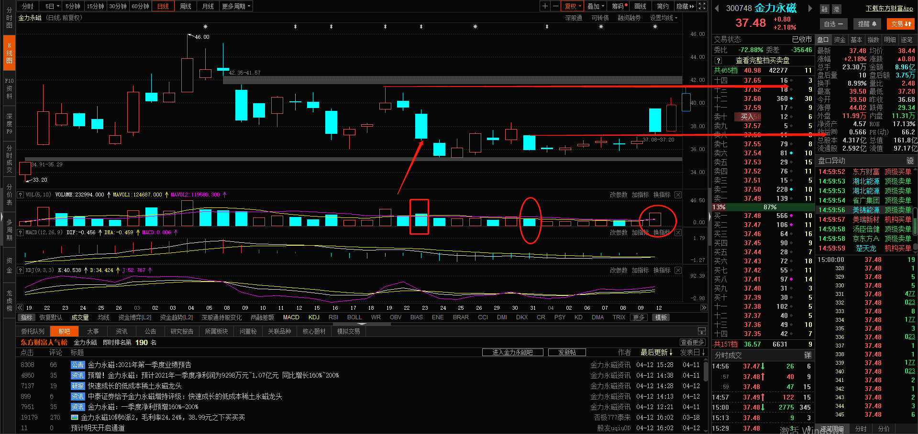Open the 复权 adjustment dropdown

pos(573,6)
